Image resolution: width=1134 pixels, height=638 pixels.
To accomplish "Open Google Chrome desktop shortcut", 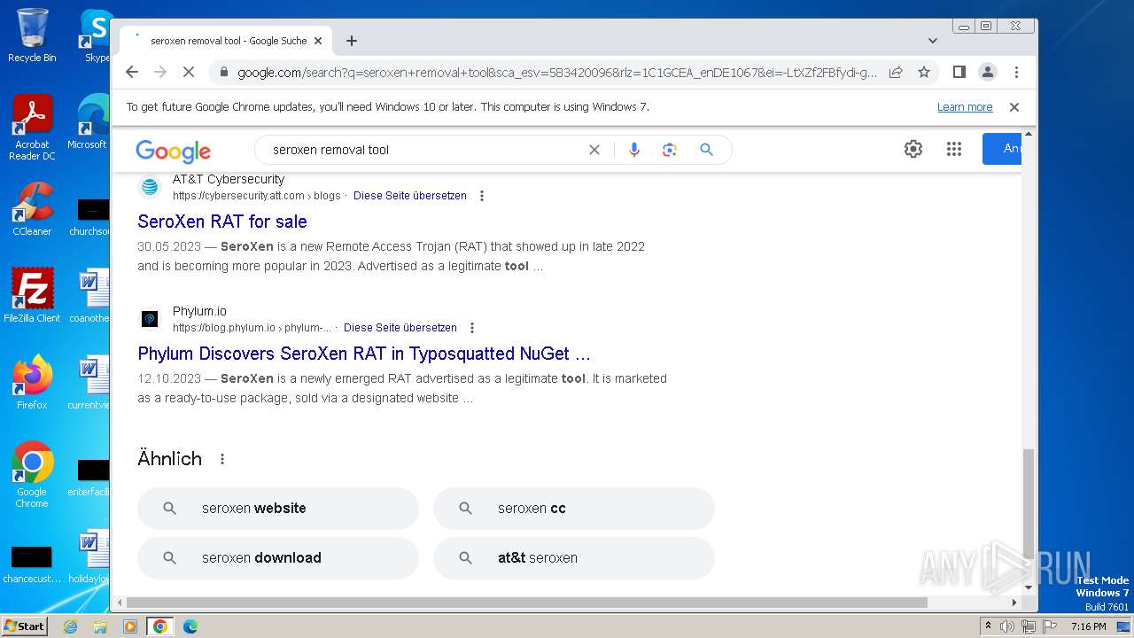I will [32, 475].
